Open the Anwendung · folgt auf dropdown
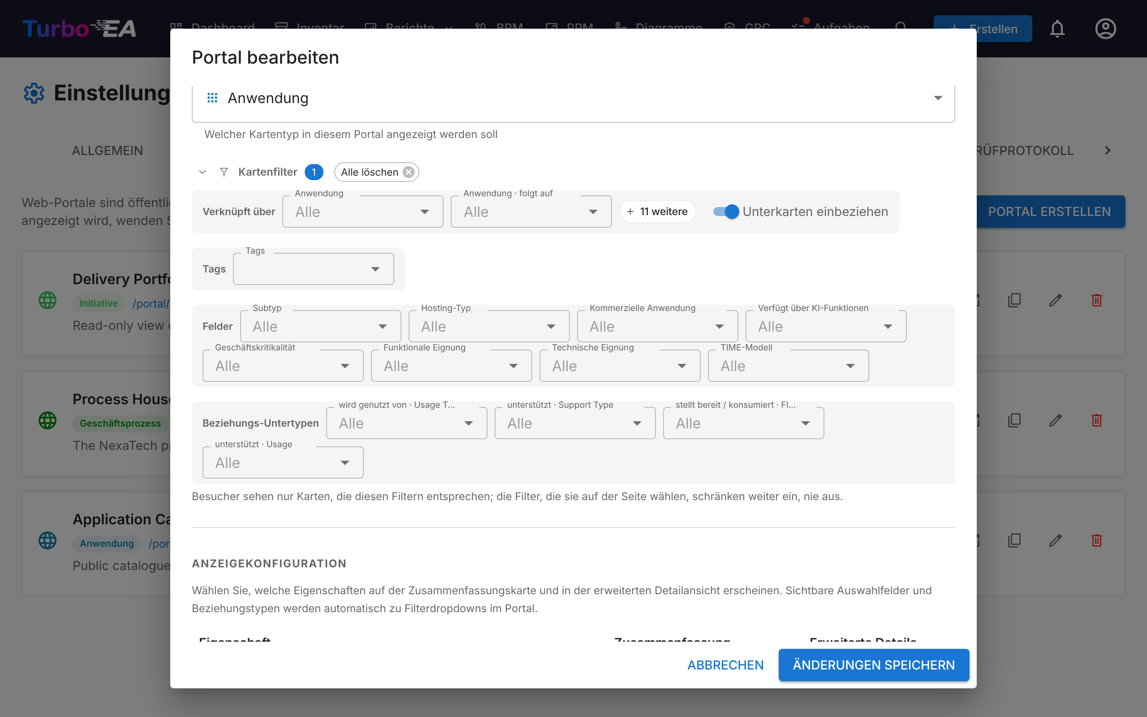 click(531, 212)
